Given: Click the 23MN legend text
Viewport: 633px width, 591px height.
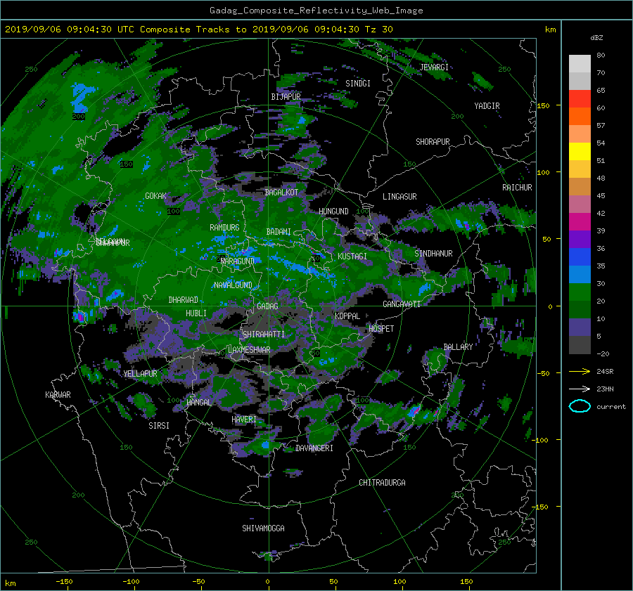Looking at the screenshot, I should click(605, 389).
